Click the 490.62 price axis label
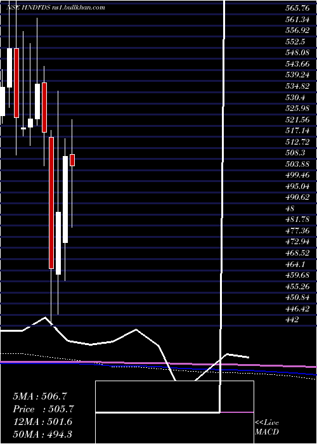The width and height of the screenshot is (317, 444). pyautogui.click(x=297, y=197)
